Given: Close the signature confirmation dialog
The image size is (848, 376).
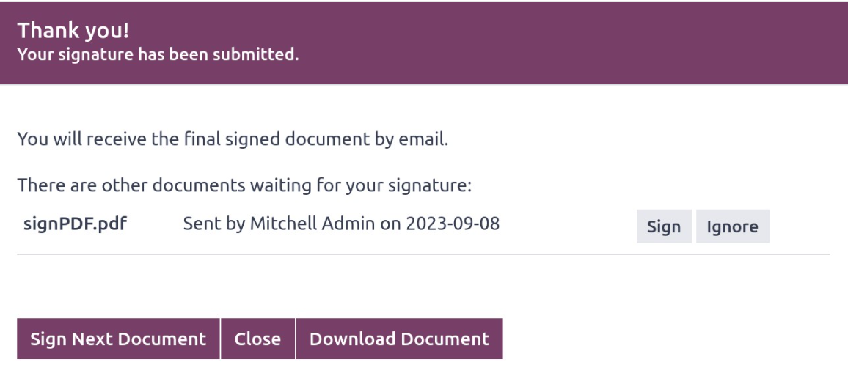Looking at the screenshot, I should click(257, 339).
